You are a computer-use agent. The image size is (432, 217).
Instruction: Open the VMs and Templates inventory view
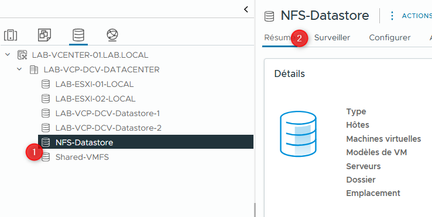pyautogui.click(x=44, y=35)
